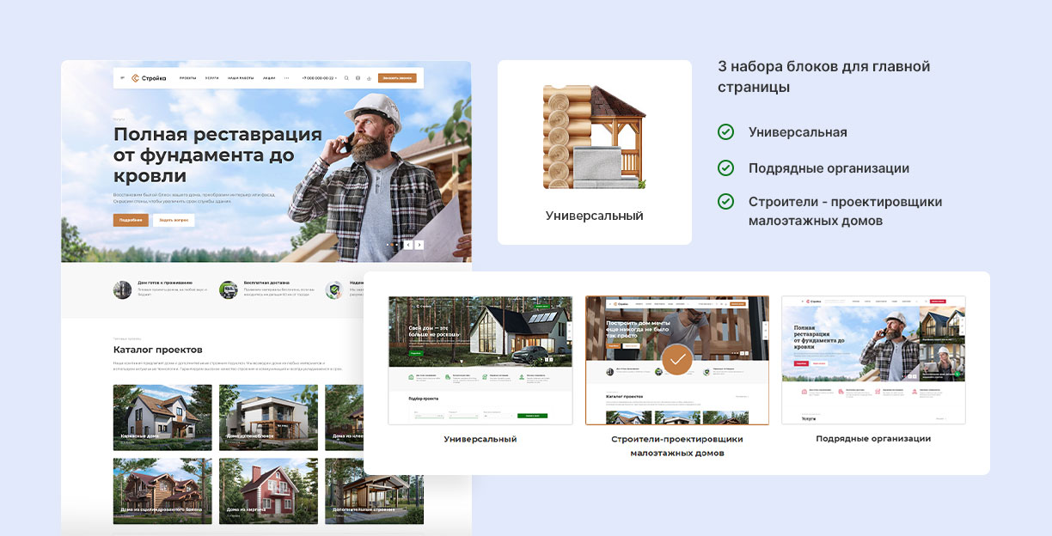Toggle the check beside 'Строители - проектировщики'
1052x536 pixels.
tap(726, 202)
